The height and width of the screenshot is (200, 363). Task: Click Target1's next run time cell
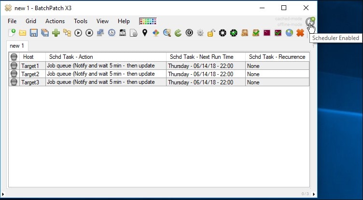pyautogui.click(x=206, y=66)
